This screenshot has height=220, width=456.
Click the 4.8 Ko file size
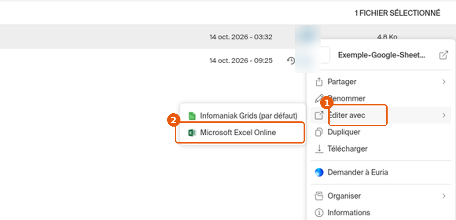[x=387, y=37]
